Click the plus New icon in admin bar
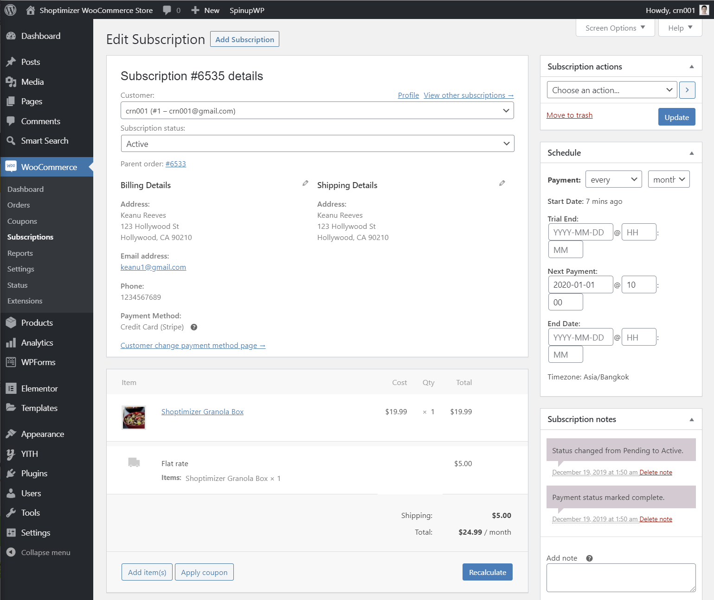714x600 pixels. 195,10
